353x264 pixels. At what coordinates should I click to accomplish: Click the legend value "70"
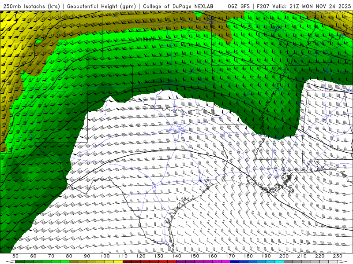[51, 256]
